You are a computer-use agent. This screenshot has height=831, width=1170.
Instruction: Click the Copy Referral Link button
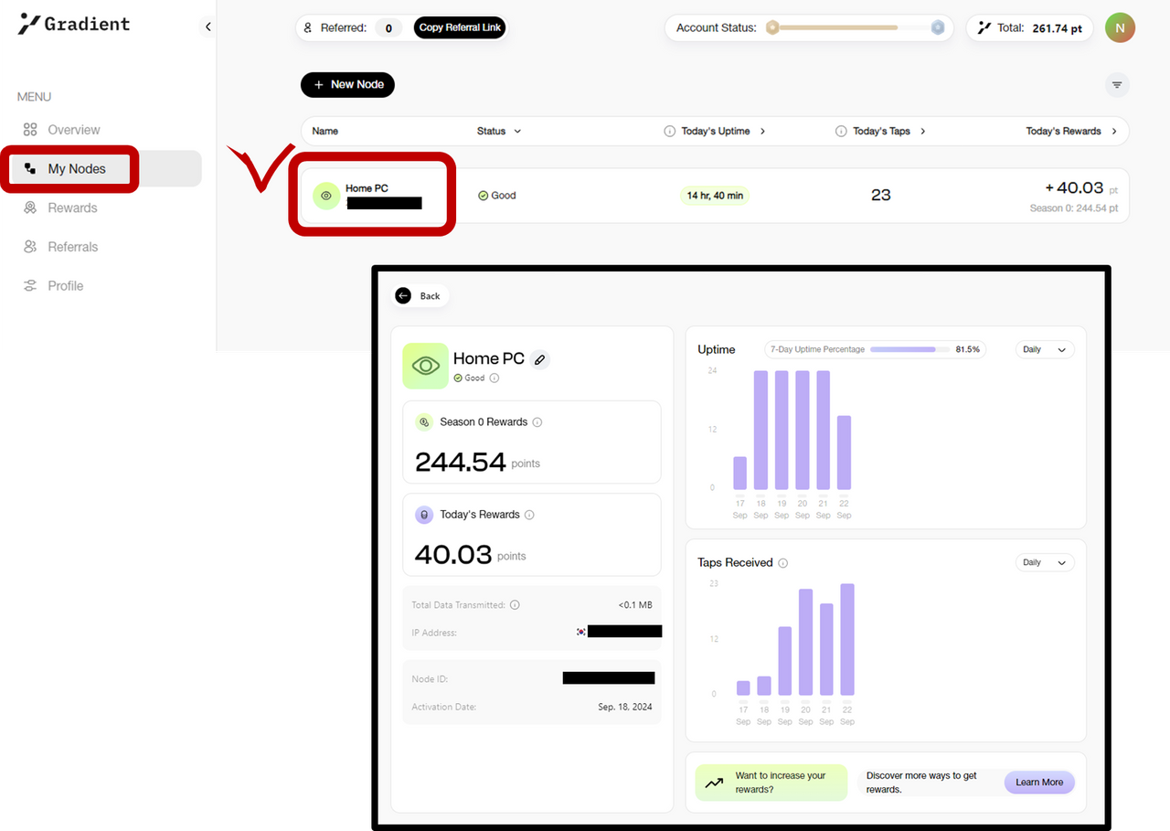point(460,27)
